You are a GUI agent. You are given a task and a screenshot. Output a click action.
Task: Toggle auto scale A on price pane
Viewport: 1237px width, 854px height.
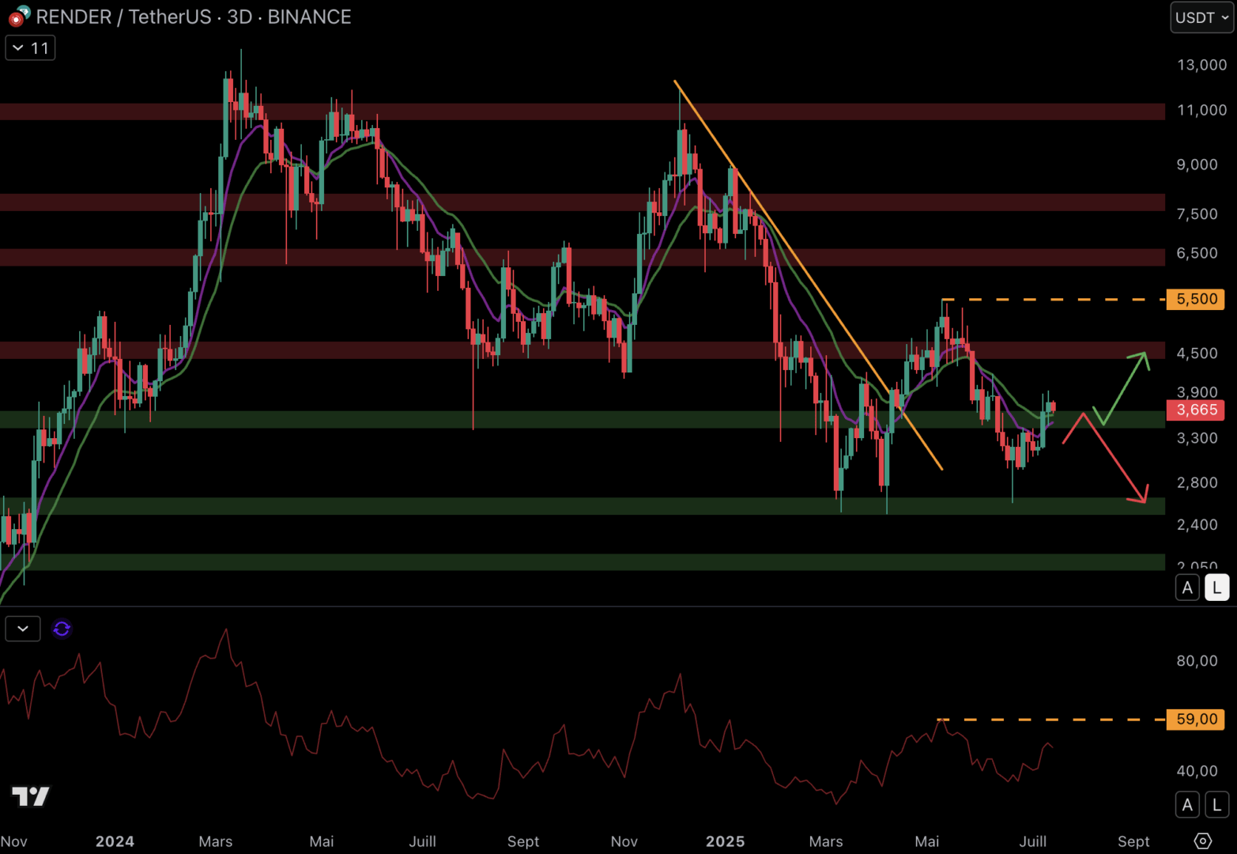pyautogui.click(x=1187, y=588)
